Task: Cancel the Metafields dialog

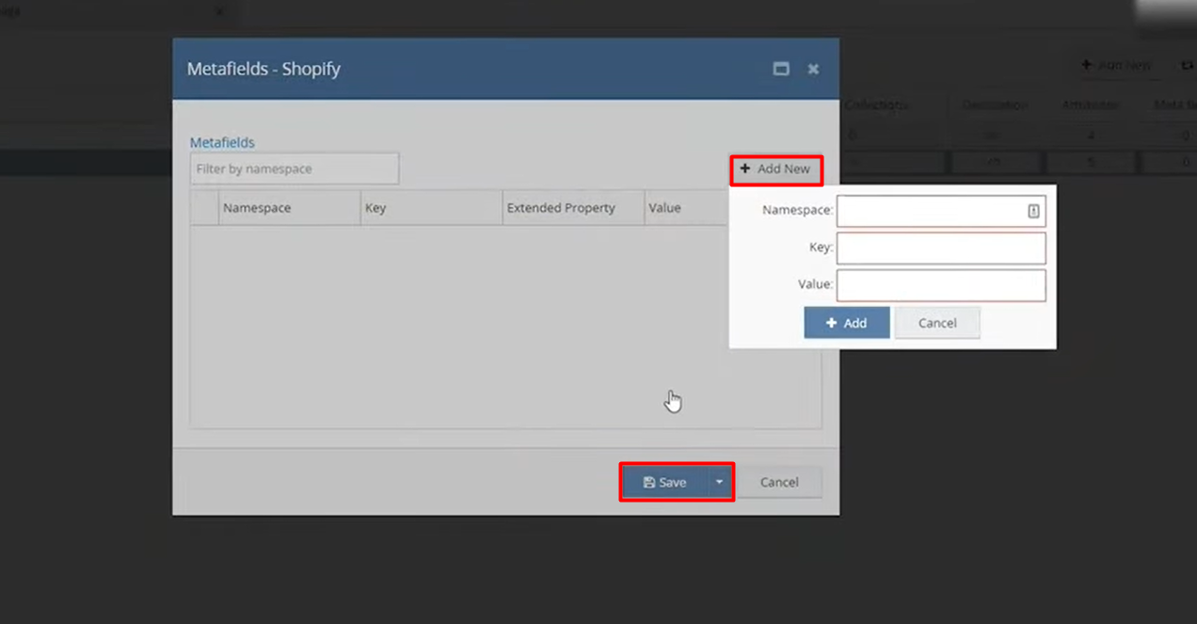Action: tap(779, 482)
